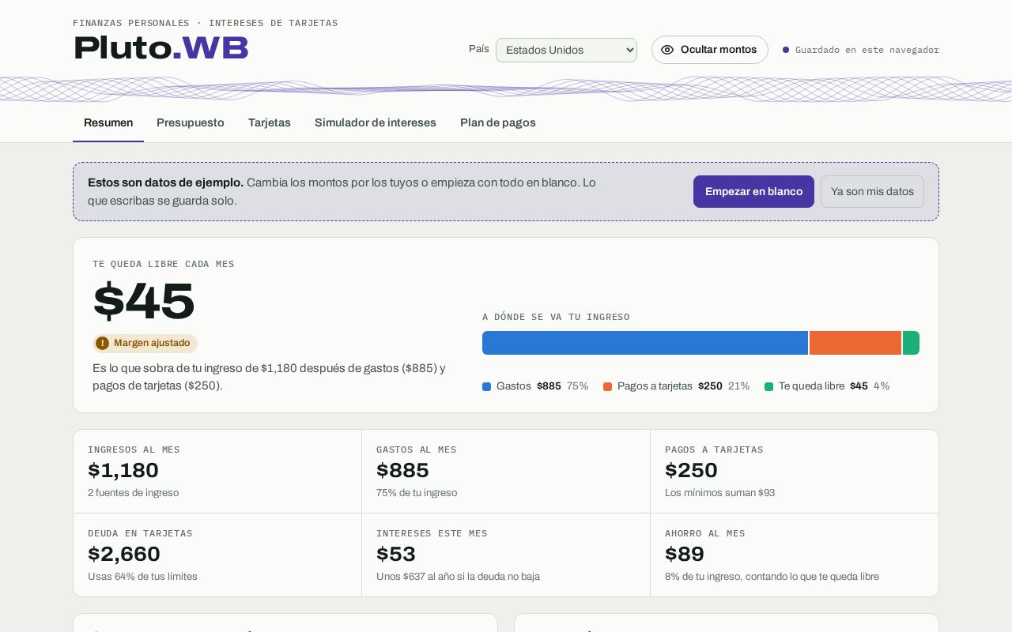Click orange card payments bar segment
This screenshot has height=632, width=1012.
pos(855,343)
